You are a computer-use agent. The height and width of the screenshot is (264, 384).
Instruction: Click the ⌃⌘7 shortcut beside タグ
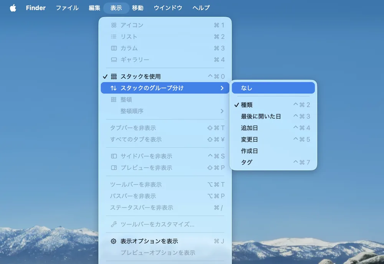pos(302,162)
